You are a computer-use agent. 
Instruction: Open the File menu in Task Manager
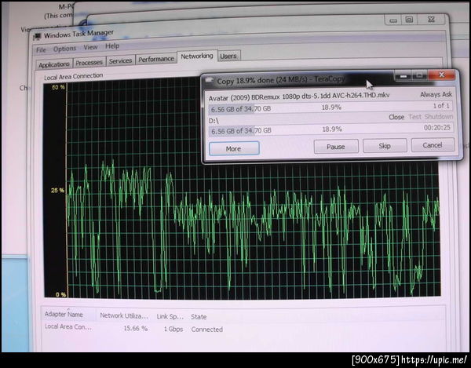coord(41,50)
